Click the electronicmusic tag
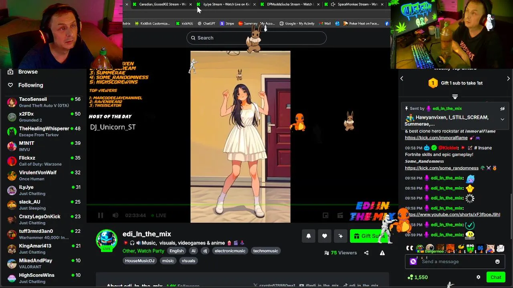This screenshot has width=513, height=288. coord(230,251)
